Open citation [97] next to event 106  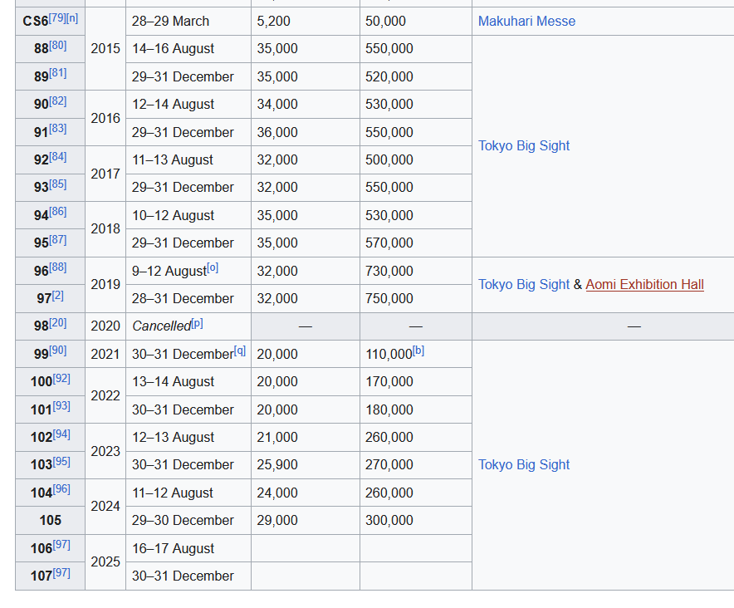click(x=61, y=545)
